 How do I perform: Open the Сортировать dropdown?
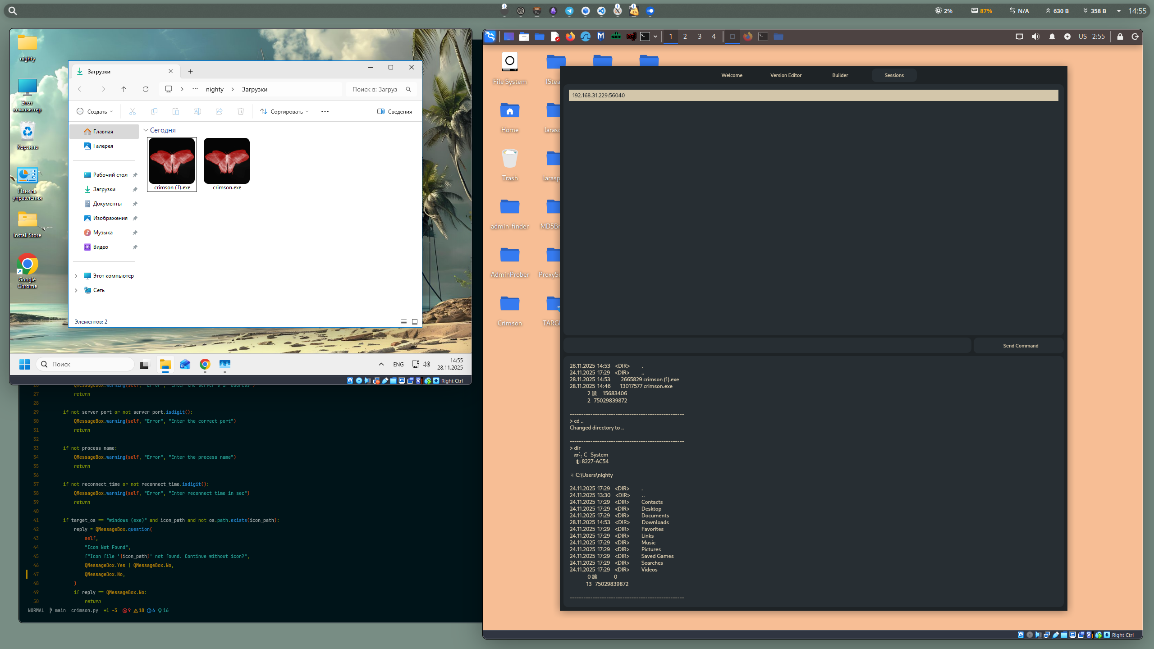[284, 111]
